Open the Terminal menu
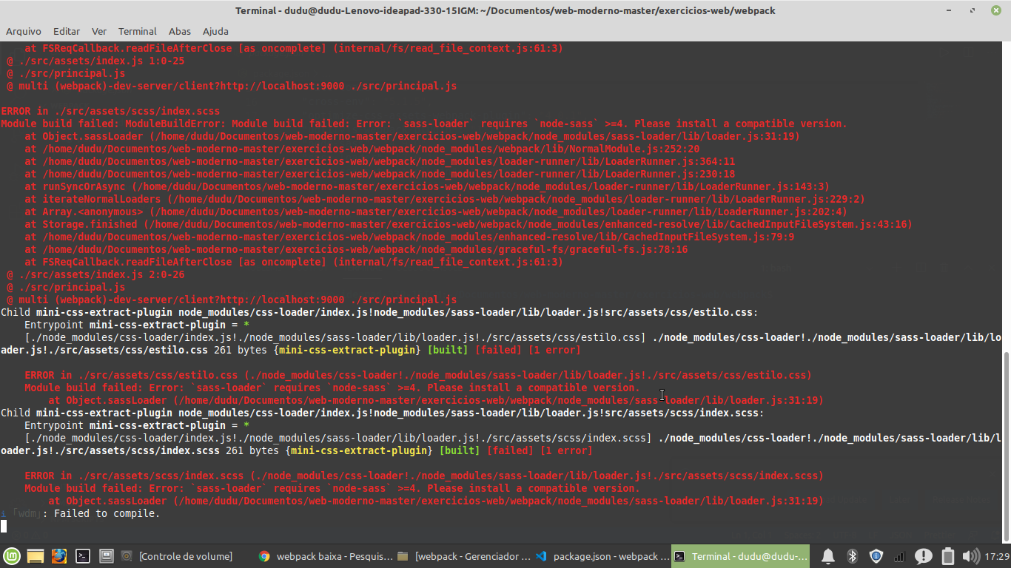Screen dimensions: 1011x568 click(138, 31)
